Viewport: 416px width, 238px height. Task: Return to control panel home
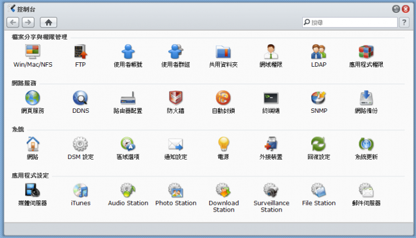[48, 23]
